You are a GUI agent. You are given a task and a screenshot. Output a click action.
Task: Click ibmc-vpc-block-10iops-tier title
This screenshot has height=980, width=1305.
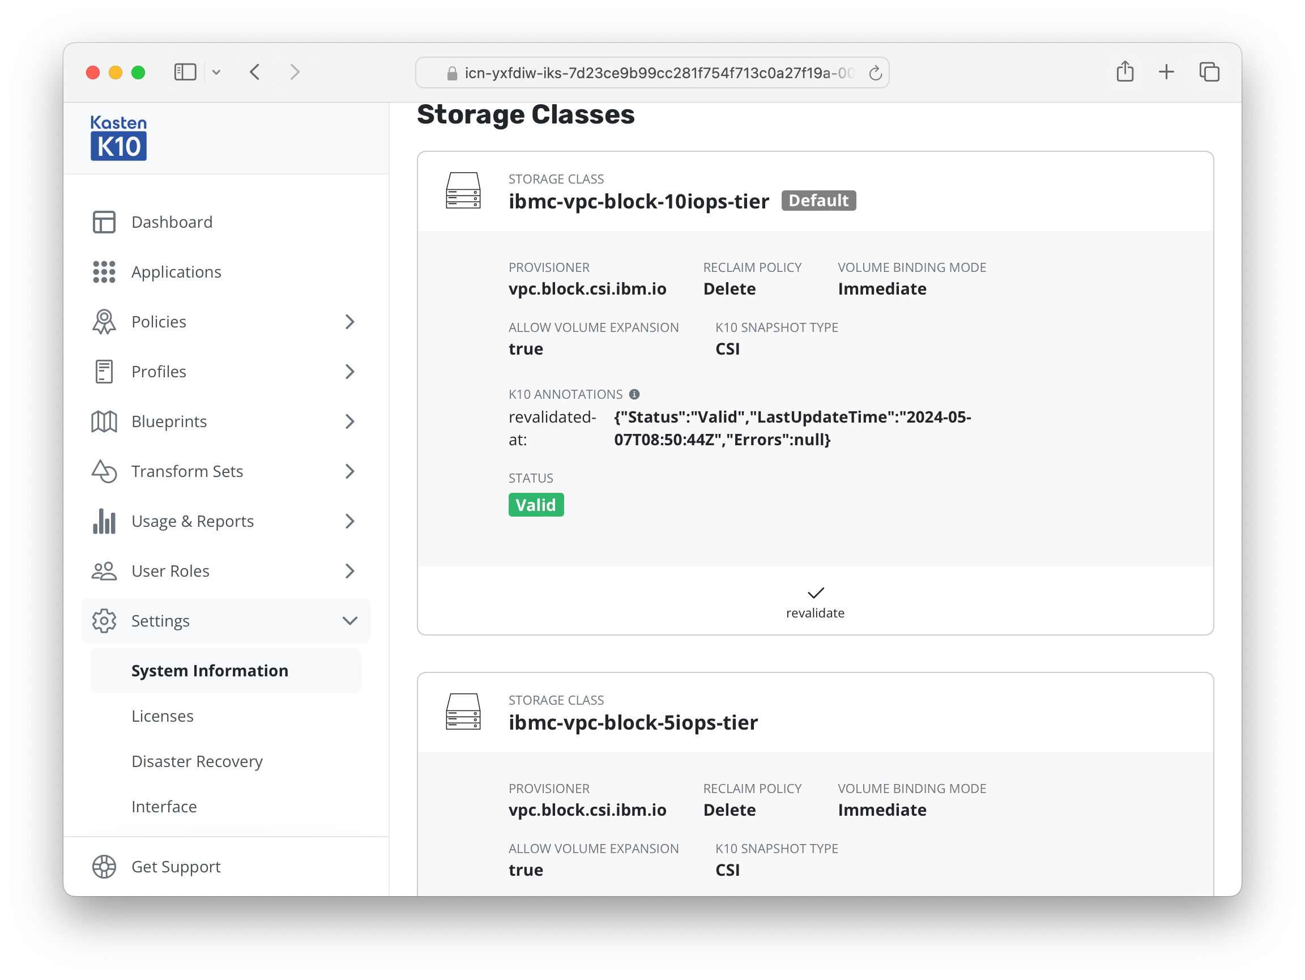pos(639,202)
